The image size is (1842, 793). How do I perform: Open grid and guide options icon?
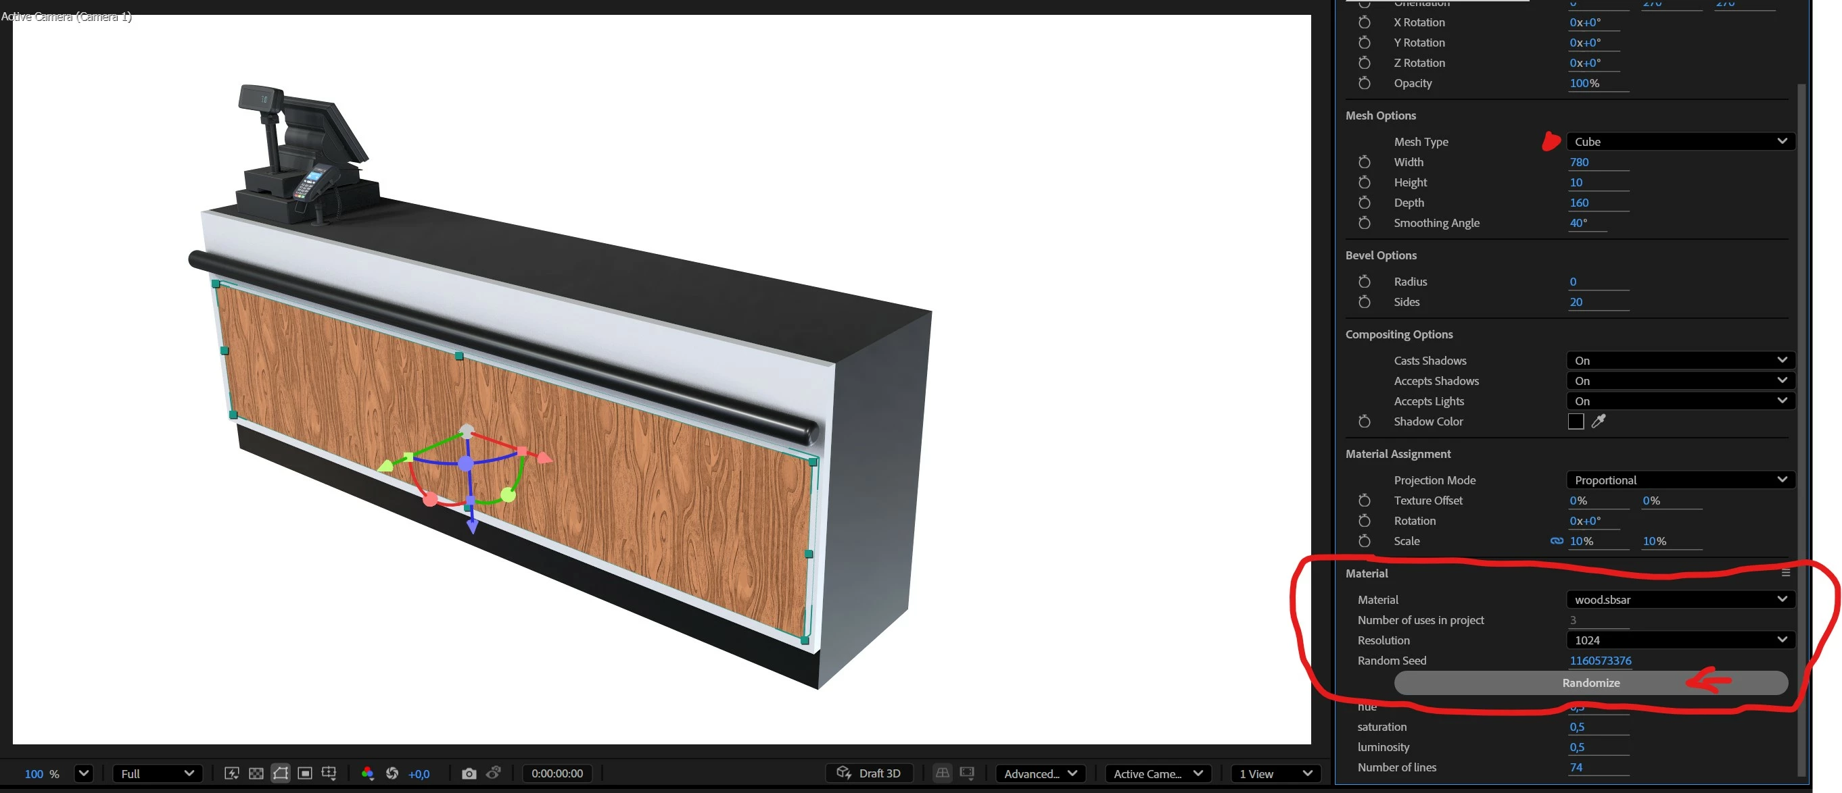point(329,773)
